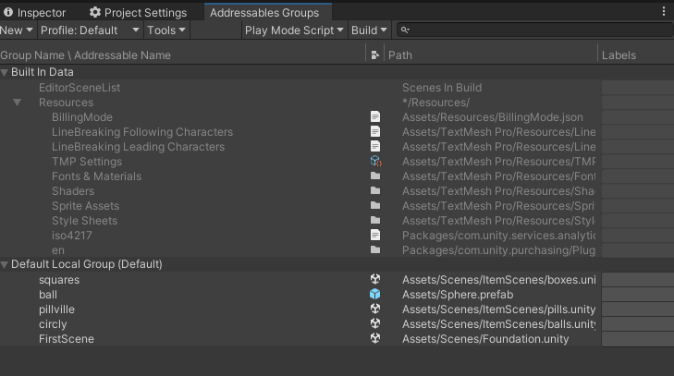Click the search magnifier icon
674x376 pixels.
coord(404,30)
